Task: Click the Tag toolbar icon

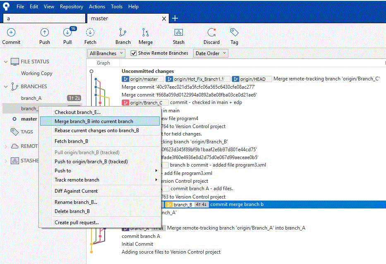Action: coord(234,32)
